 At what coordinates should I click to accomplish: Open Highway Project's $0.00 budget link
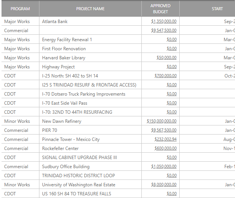(172, 67)
